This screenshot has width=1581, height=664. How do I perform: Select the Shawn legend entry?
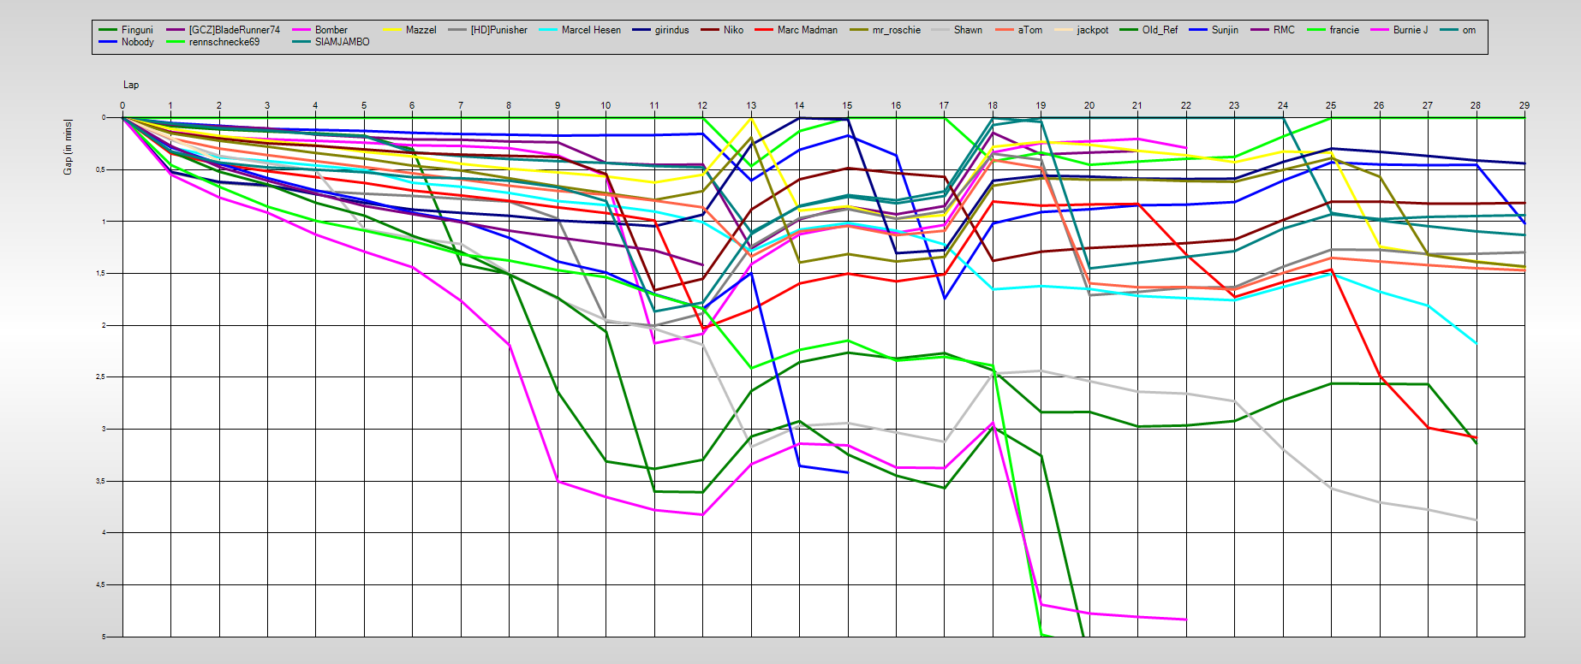click(x=968, y=30)
